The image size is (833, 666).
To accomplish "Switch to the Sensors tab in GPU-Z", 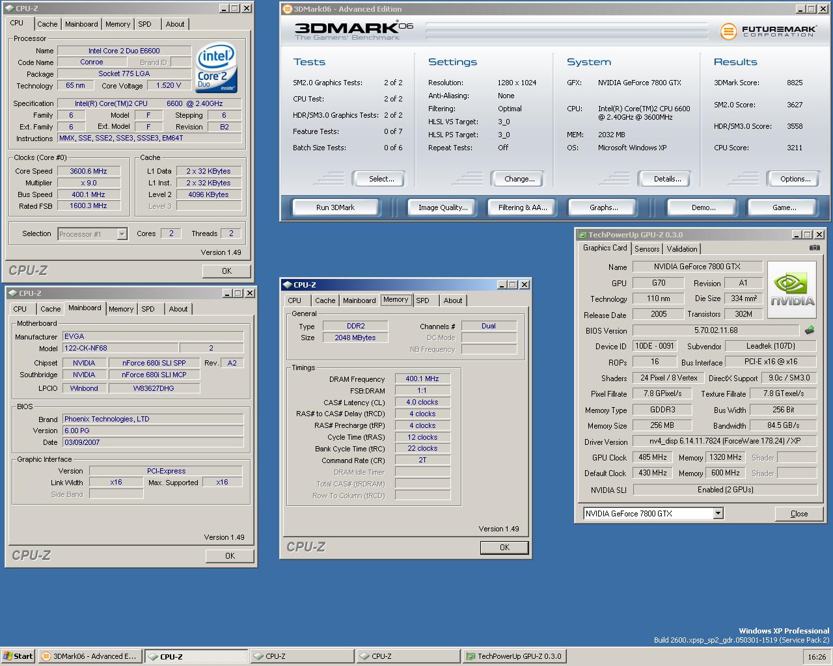I will pos(647,249).
